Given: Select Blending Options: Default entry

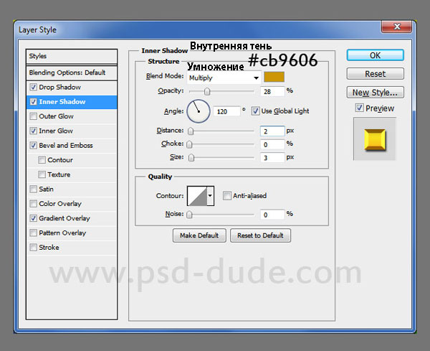Looking at the screenshot, I should [x=72, y=72].
